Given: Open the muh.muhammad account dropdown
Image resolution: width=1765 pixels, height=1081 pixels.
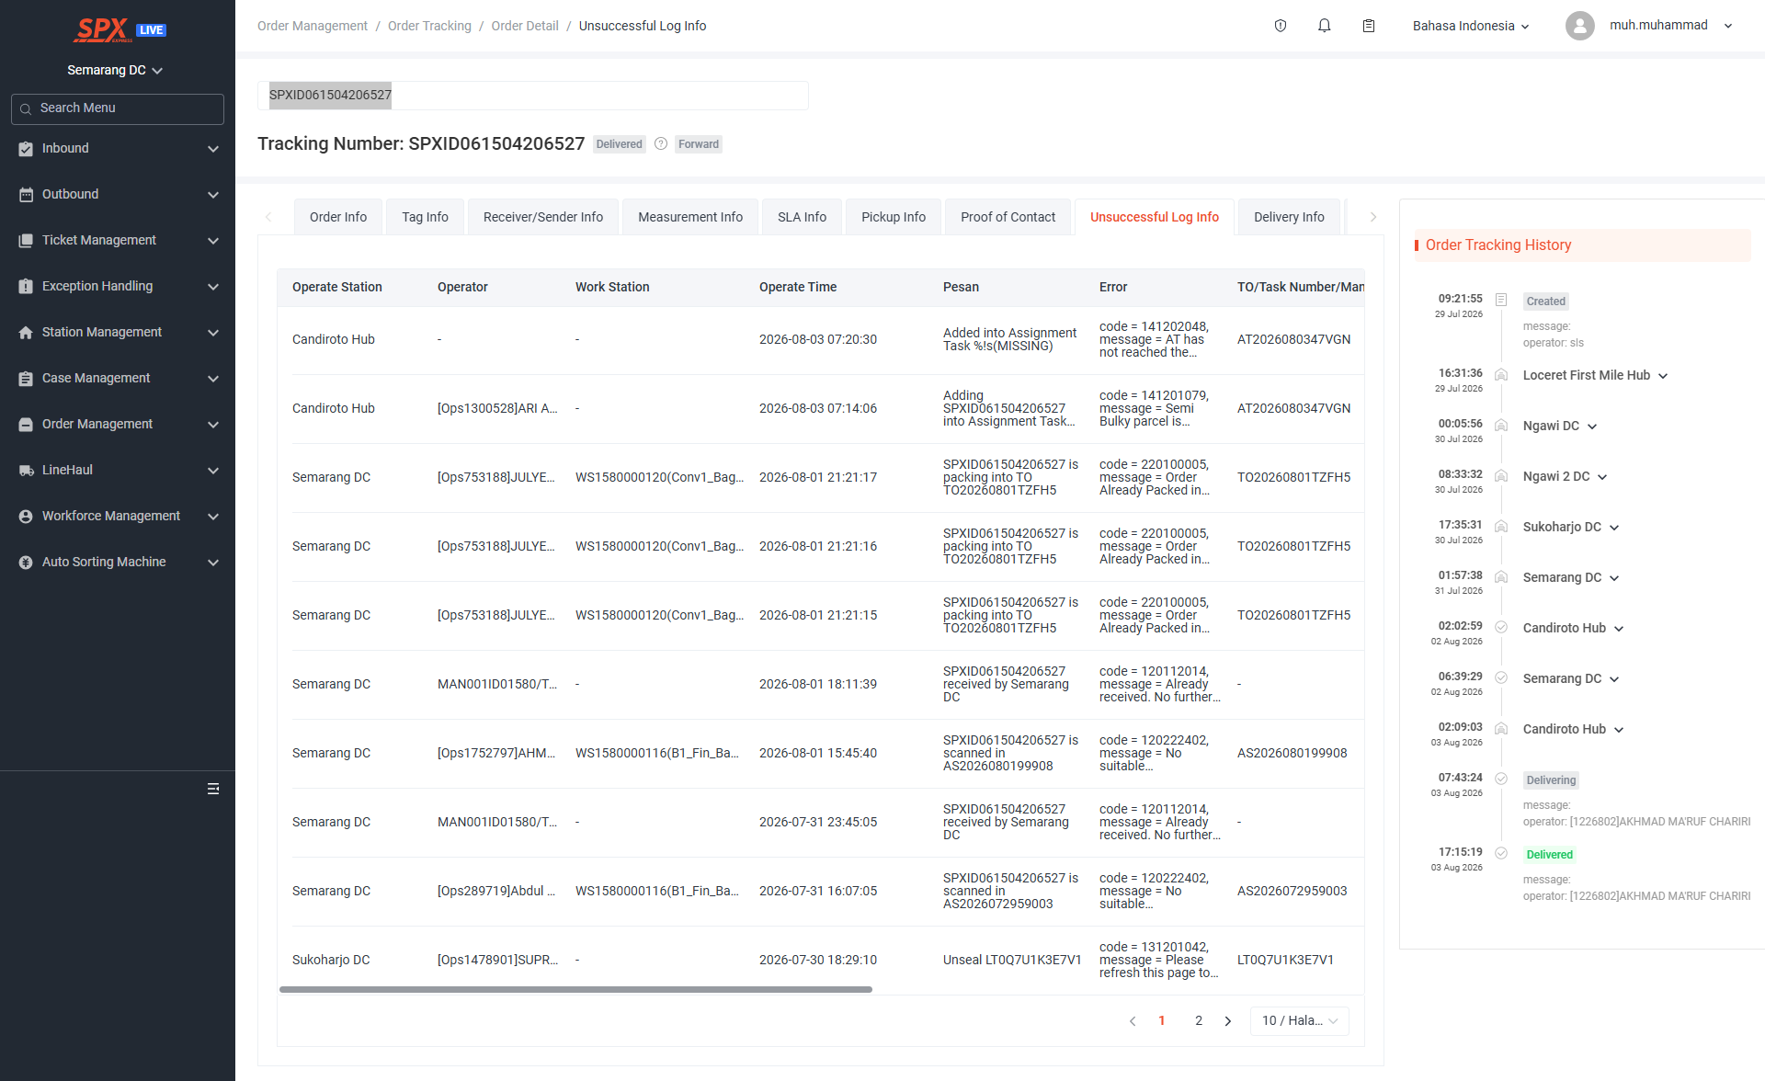Looking at the screenshot, I should [1670, 26].
